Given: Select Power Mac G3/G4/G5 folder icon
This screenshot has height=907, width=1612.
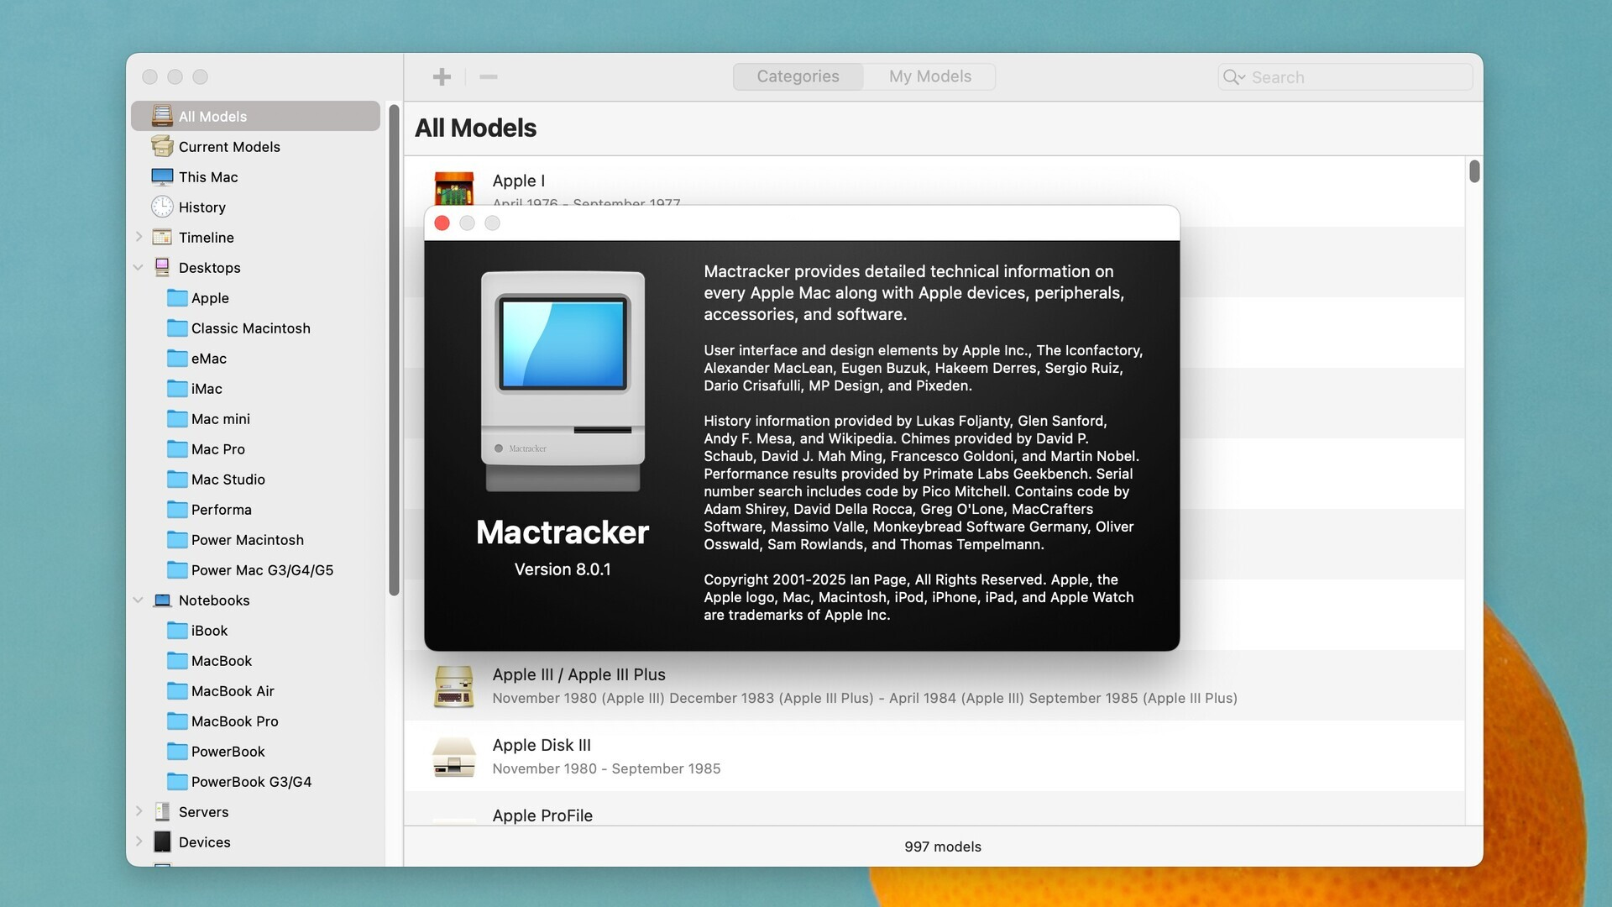Looking at the screenshot, I should click(x=177, y=569).
